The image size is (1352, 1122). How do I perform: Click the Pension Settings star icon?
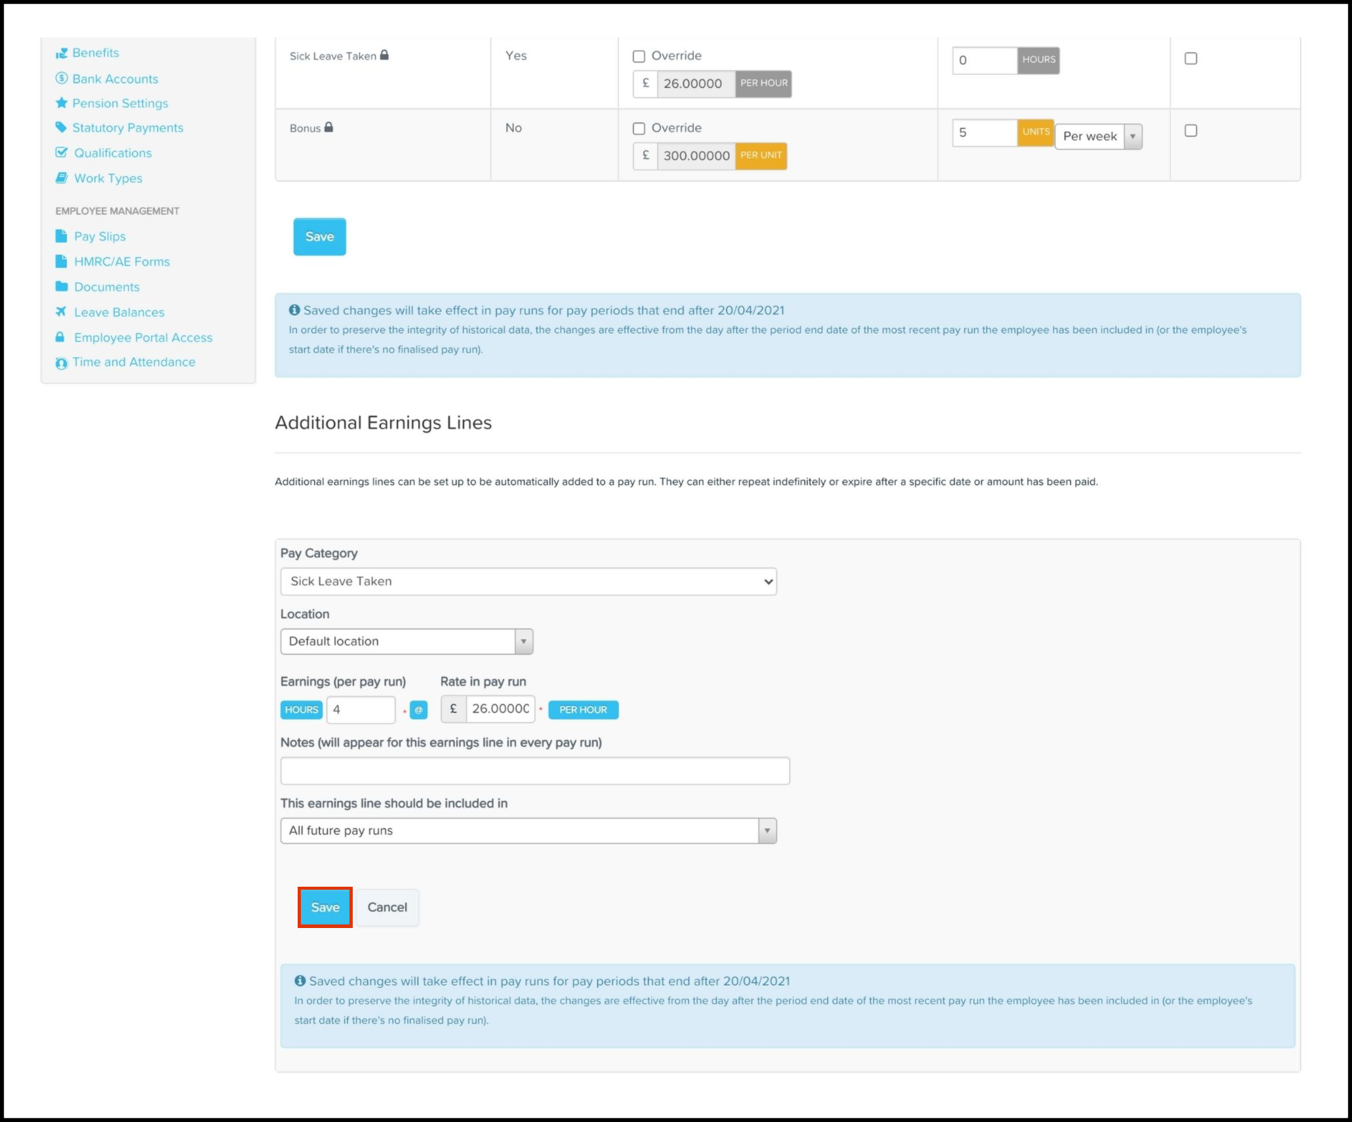[62, 103]
